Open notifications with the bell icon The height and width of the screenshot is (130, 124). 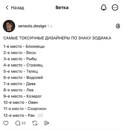(104, 7)
